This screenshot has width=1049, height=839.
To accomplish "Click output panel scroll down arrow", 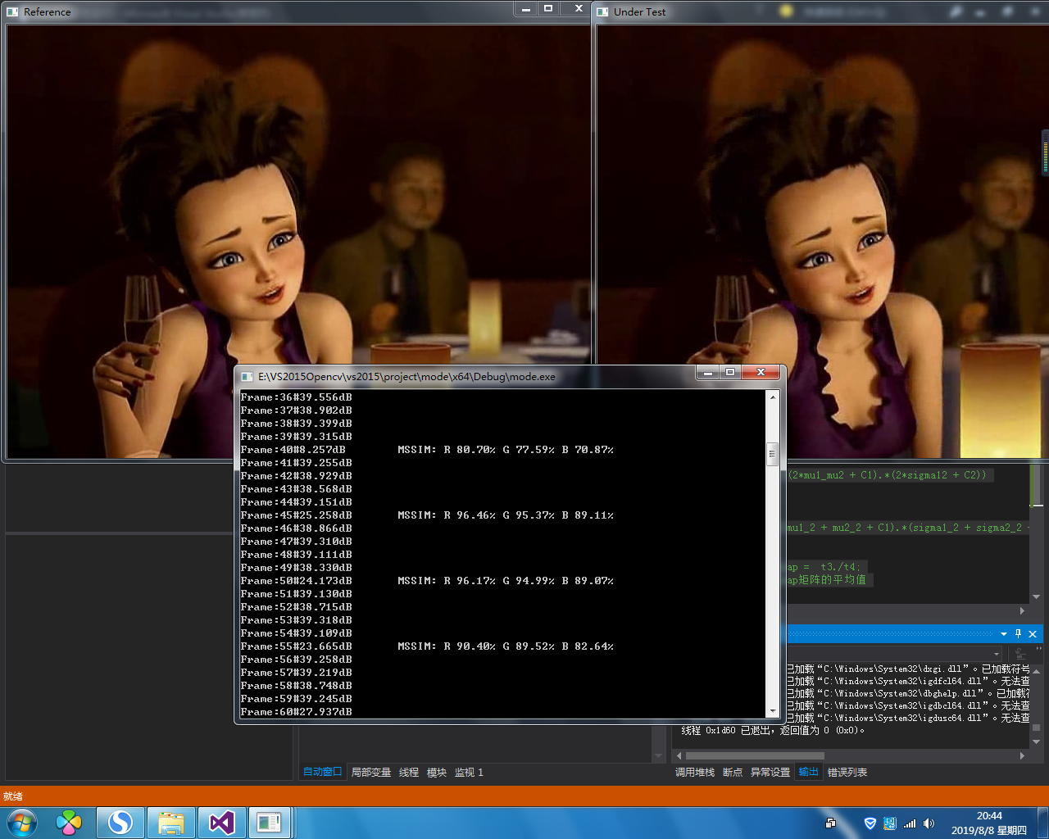I will click(x=1037, y=741).
